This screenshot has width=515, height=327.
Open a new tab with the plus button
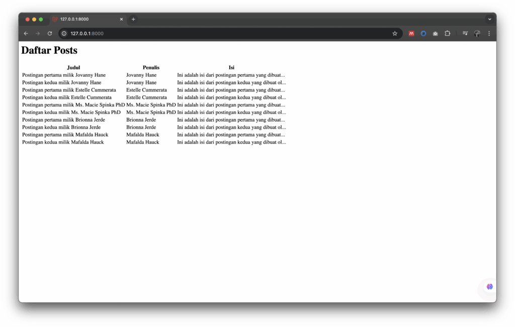click(133, 19)
